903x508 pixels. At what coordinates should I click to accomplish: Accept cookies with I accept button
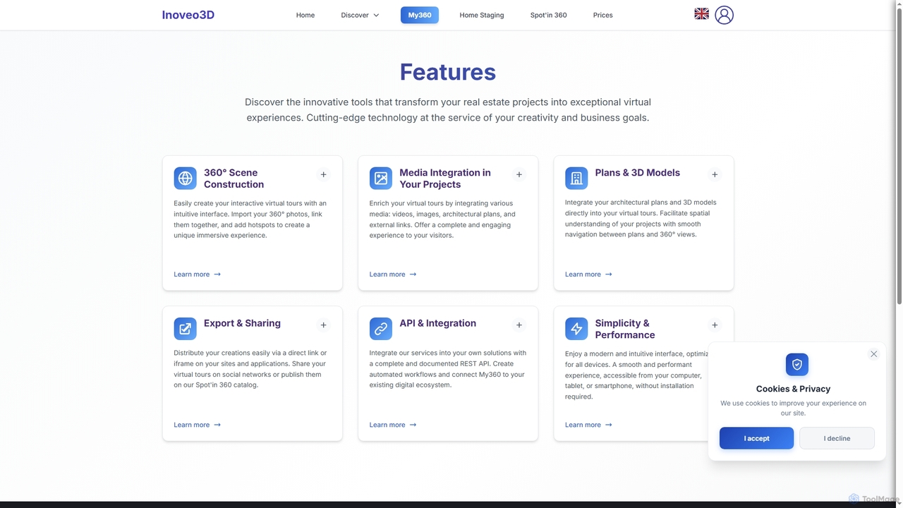[x=756, y=438]
